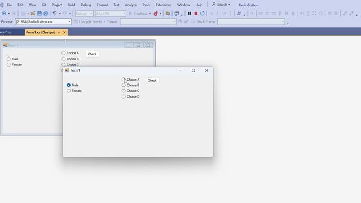Click the Form1 app icon in the running window's title bar
This screenshot has width=361, height=203.
(x=67, y=70)
